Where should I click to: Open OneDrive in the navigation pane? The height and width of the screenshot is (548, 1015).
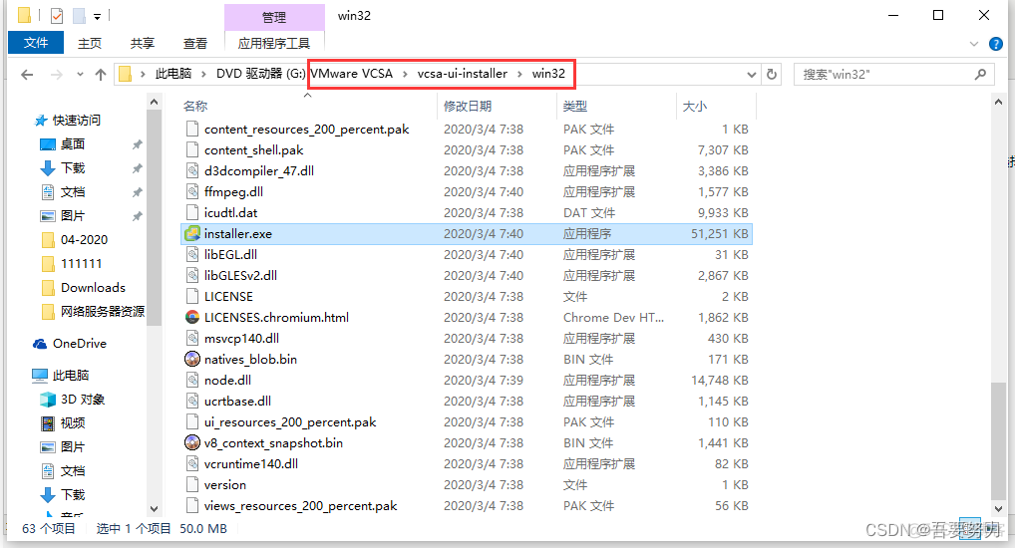pos(80,344)
